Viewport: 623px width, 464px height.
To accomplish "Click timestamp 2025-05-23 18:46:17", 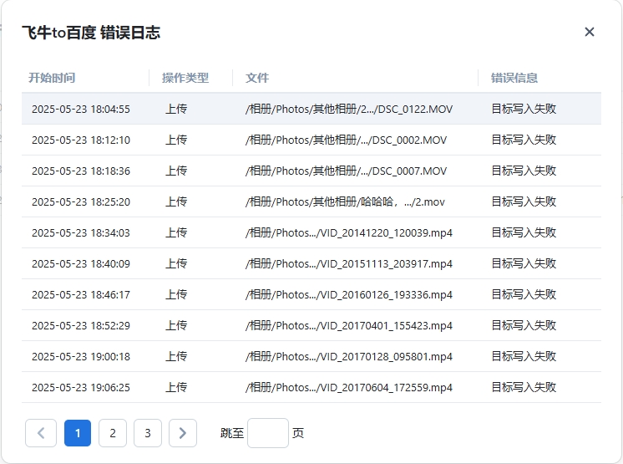I will pos(81,295).
